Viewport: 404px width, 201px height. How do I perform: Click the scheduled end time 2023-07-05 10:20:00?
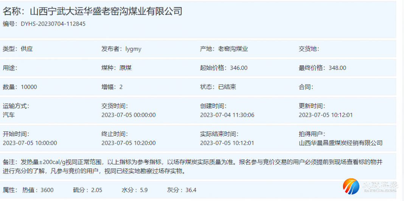[129, 143]
